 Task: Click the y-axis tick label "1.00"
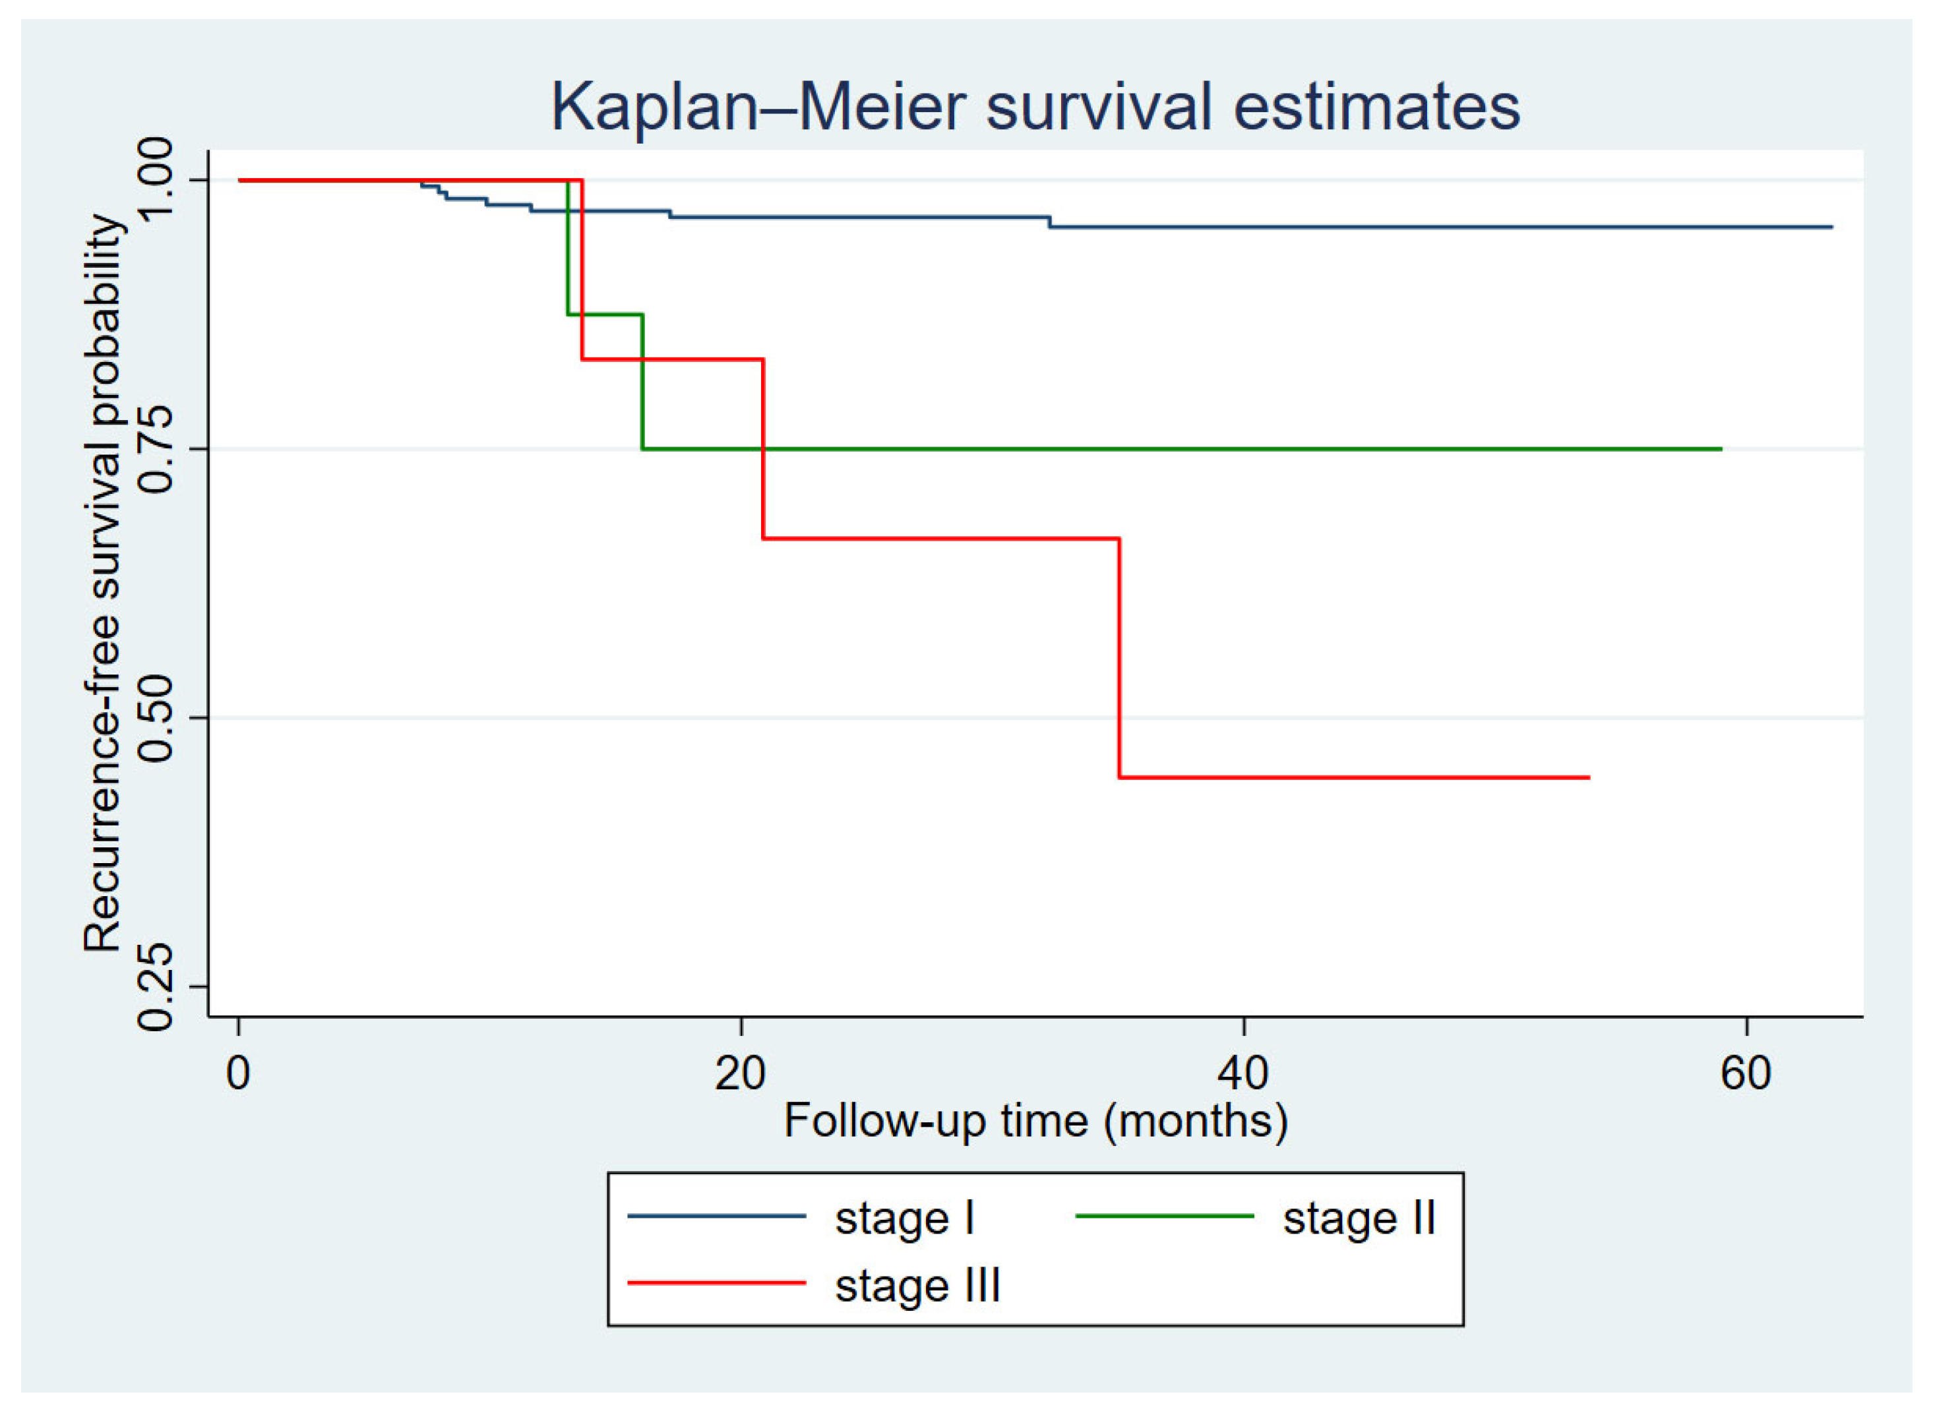pos(156,179)
